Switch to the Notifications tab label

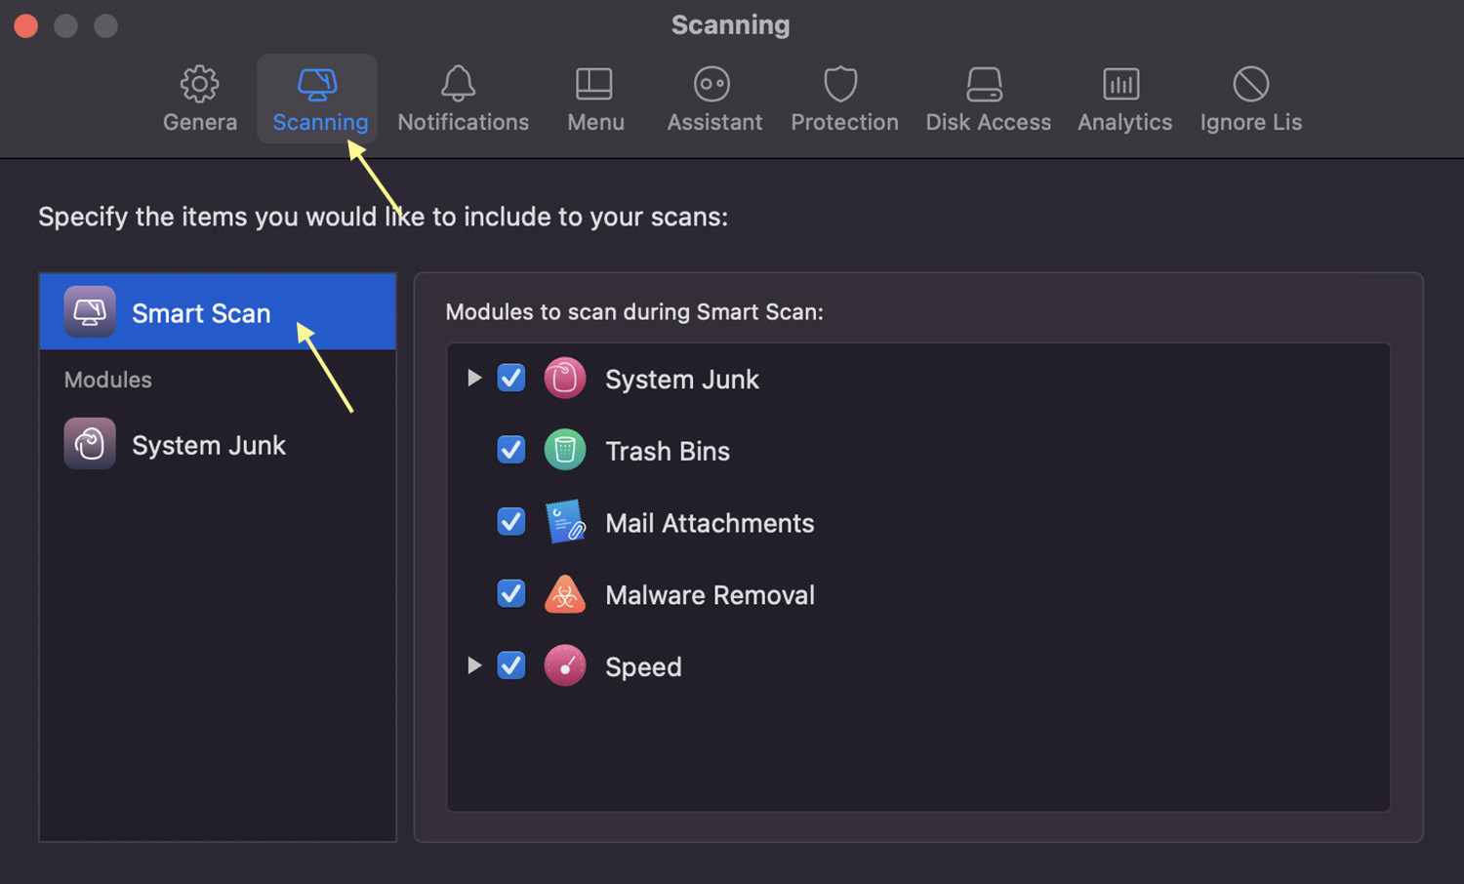464,122
